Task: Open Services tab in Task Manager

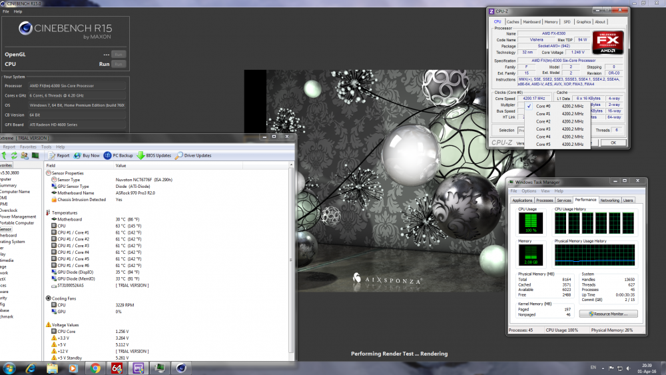Action: tap(564, 200)
